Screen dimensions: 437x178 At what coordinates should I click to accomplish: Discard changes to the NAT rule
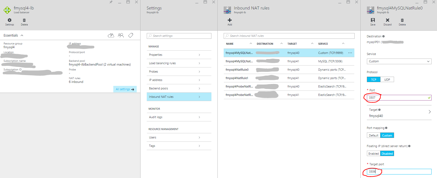(x=388, y=22)
